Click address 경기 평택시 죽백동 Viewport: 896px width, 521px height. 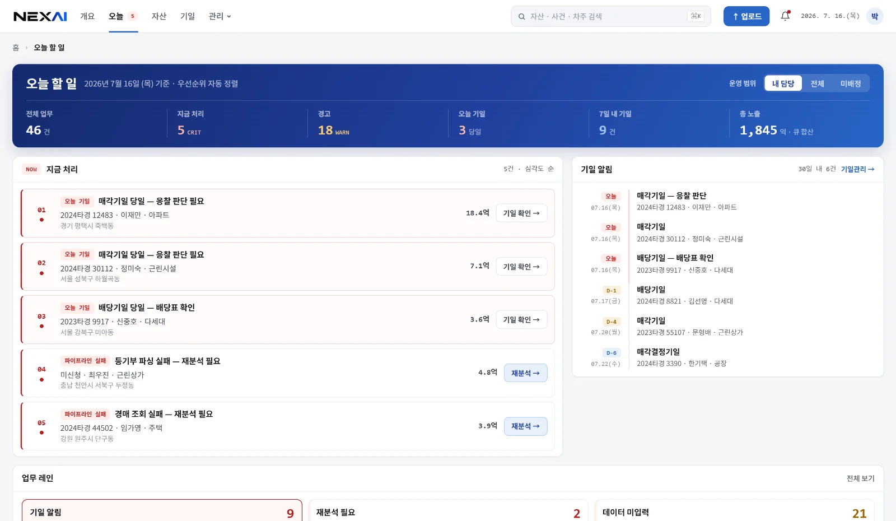[x=87, y=226]
